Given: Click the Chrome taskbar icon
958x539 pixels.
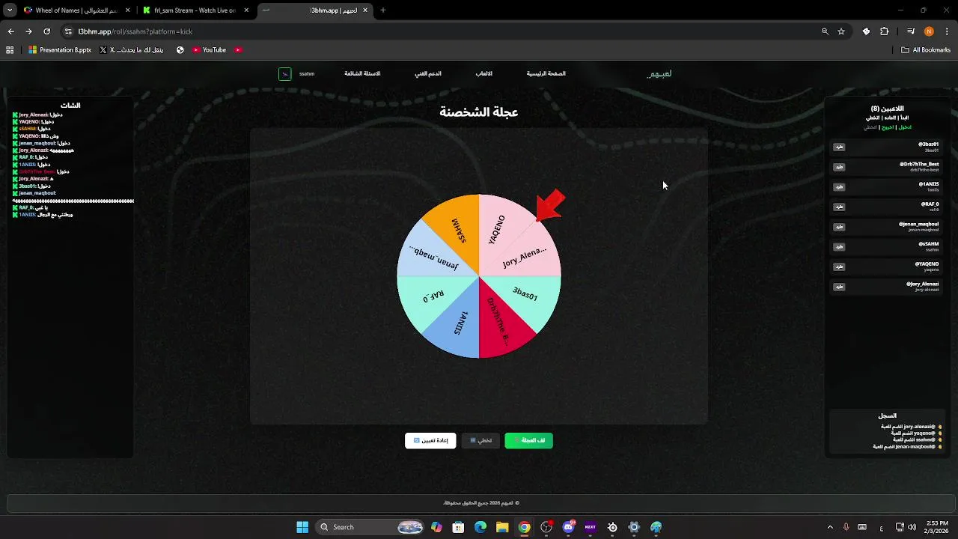Looking at the screenshot, I should [x=525, y=527].
